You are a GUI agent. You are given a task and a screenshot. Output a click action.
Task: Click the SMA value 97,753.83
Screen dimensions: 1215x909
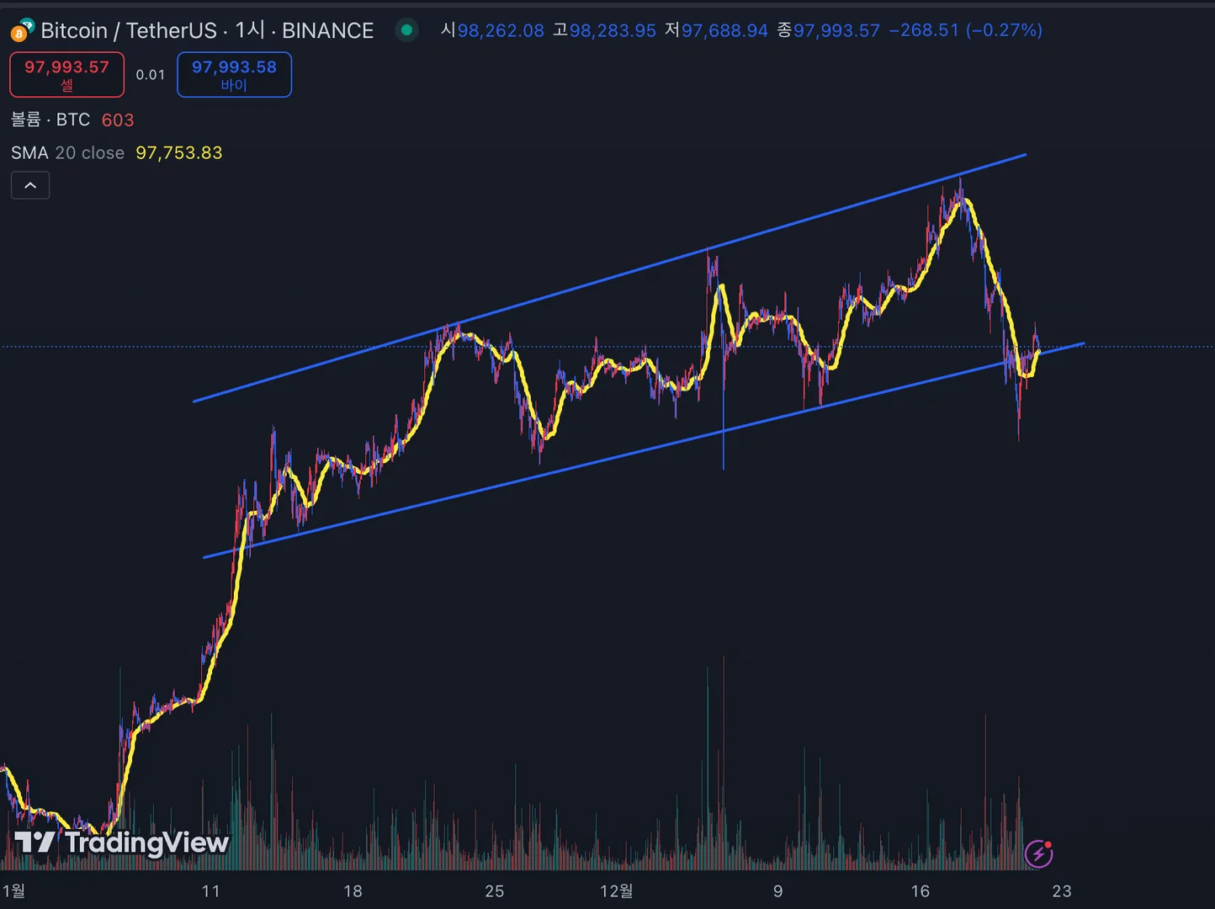[179, 152]
